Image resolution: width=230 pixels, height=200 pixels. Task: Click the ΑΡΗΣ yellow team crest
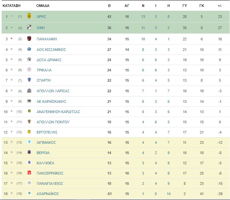tap(29, 16)
